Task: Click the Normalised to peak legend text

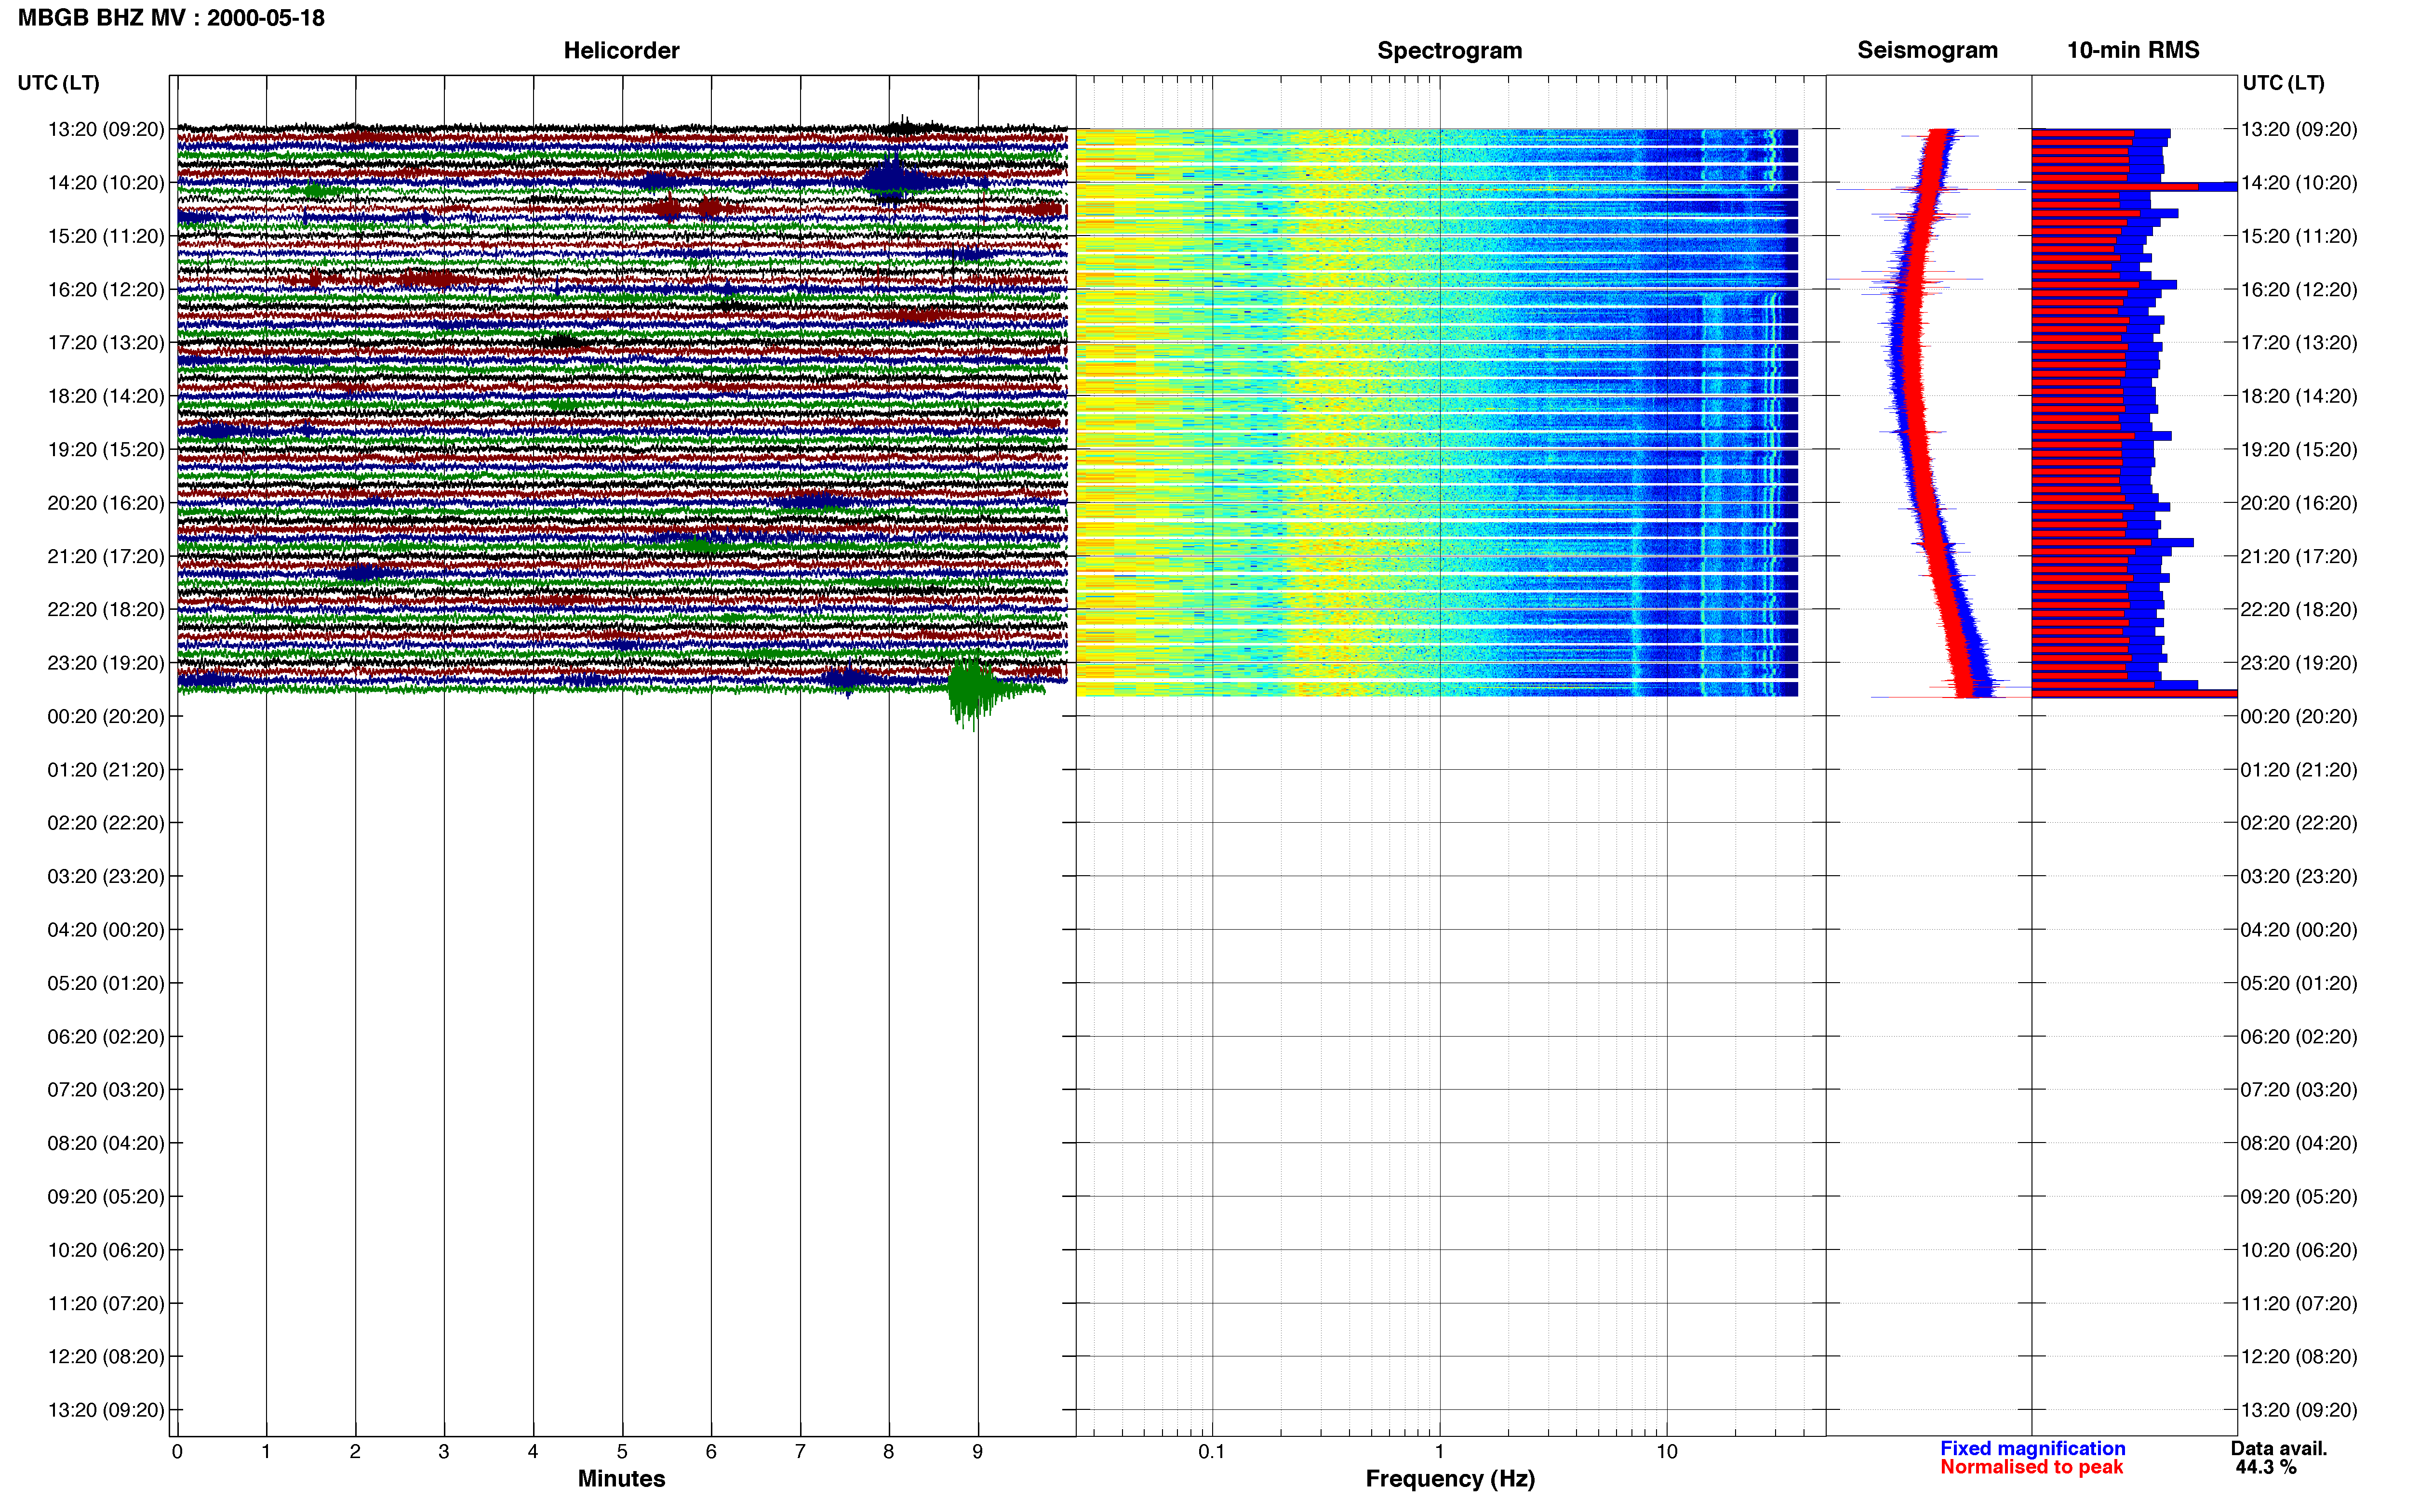Action: coord(2031,1467)
